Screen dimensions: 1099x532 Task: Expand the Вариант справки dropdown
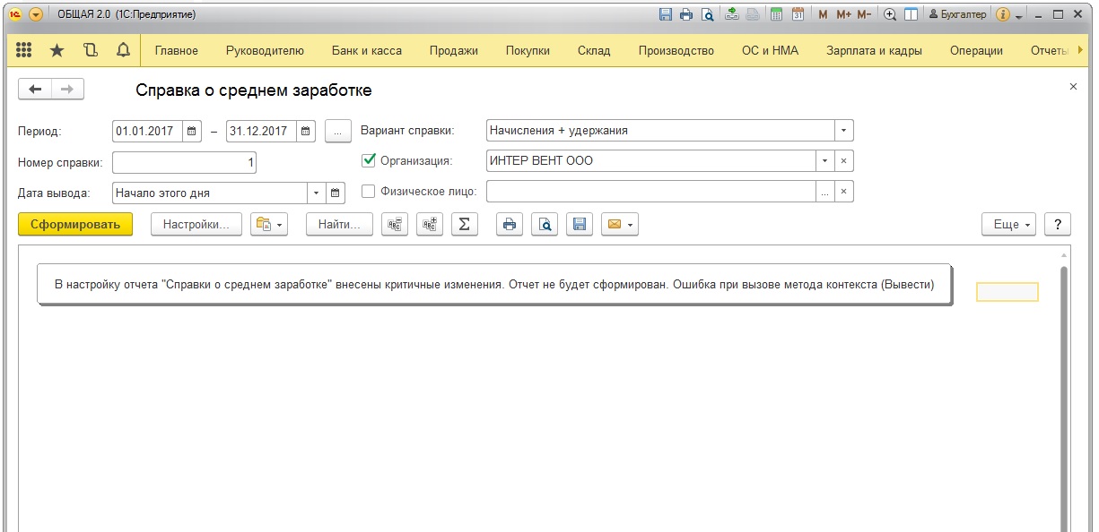point(843,131)
